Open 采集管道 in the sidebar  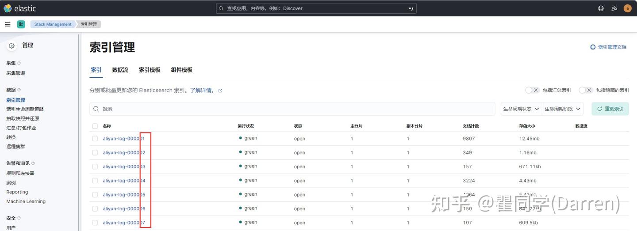point(16,73)
